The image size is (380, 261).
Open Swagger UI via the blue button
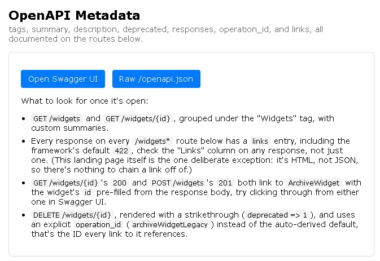click(x=63, y=79)
